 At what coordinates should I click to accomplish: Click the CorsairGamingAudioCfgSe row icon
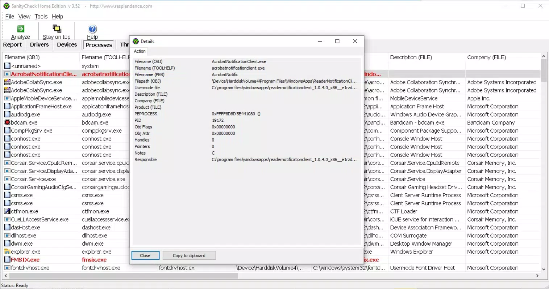(x=7, y=187)
